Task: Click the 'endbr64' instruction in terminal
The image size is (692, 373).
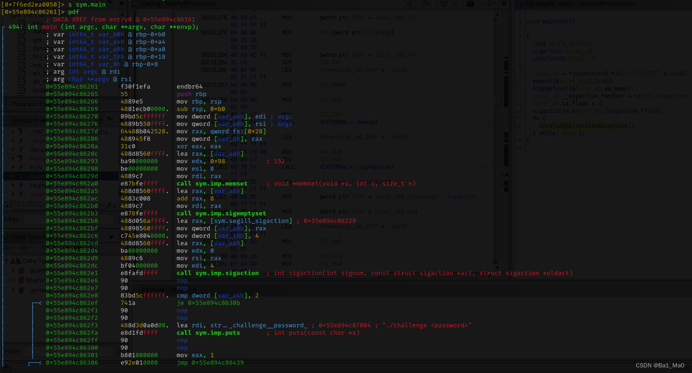Action: pos(190,86)
